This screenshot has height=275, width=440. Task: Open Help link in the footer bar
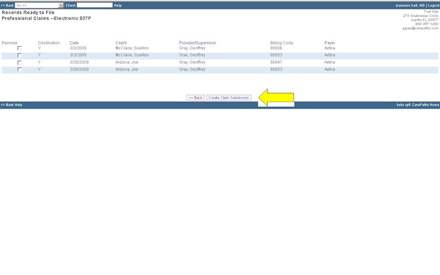click(18, 105)
